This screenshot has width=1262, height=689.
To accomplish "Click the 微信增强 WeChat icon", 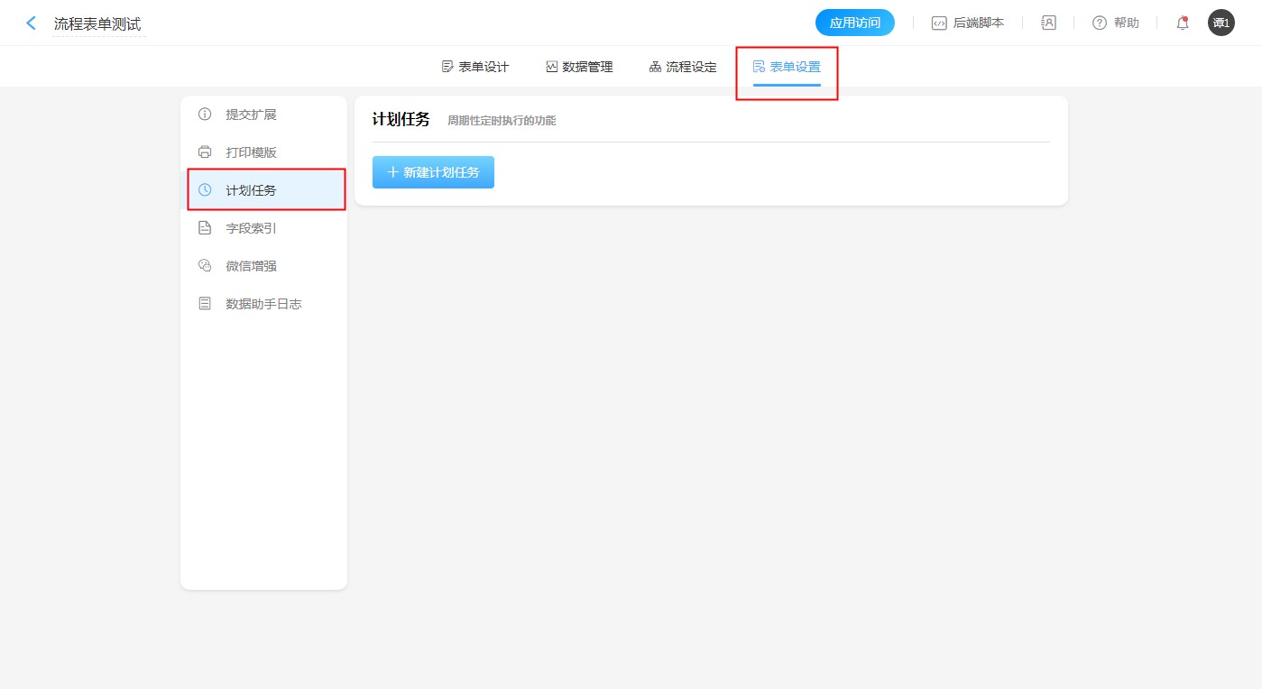I will click(x=205, y=266).
